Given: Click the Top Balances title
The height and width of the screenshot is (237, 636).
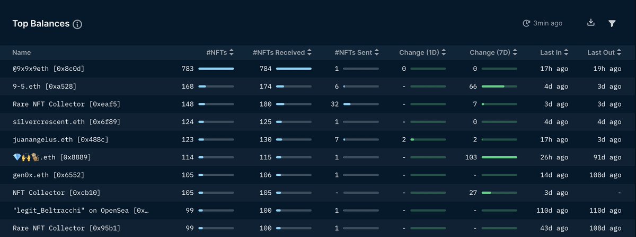Looking at the screenshot, I should 41,24.
